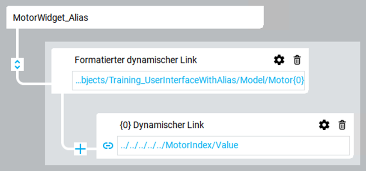This screenshot has width=366, height=171.
Task: Open settings gear of {0} Dynamischer Link
Action: (x=324, y=125)
